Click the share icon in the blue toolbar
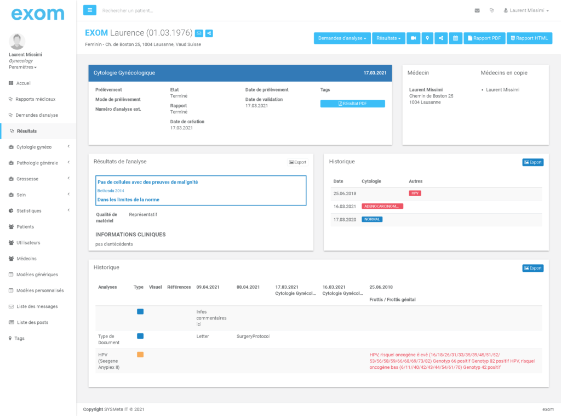Image resolution: width=561 pixels, height=416 pixels. click(x=441, y=38)
